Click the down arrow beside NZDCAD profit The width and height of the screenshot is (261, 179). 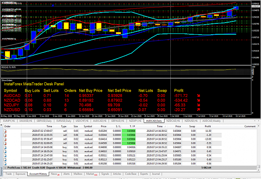pyautogui.click(x=198, y=100)
